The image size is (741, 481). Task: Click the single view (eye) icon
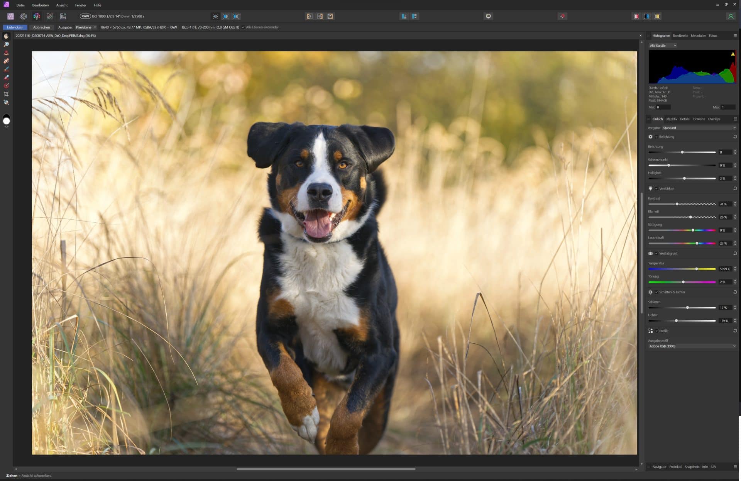coord(215,16)
